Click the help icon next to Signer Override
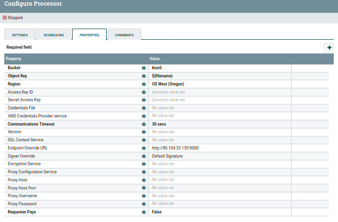 click(x=144, y=156)
